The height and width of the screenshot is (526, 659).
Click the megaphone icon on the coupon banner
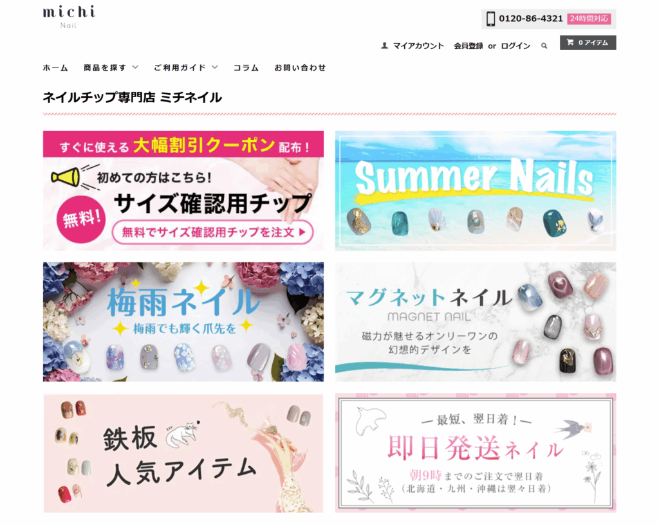click(x=66, y=177)
